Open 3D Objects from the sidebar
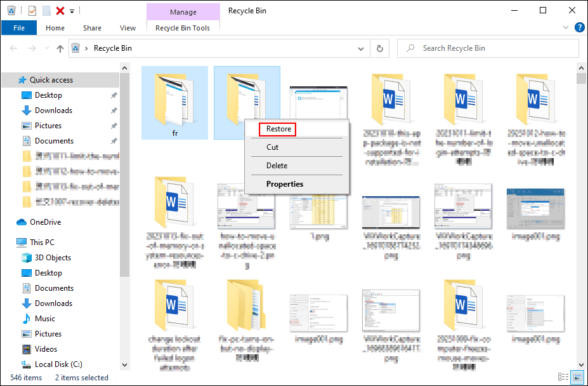588x386 pixels. (x=52, y=257)
